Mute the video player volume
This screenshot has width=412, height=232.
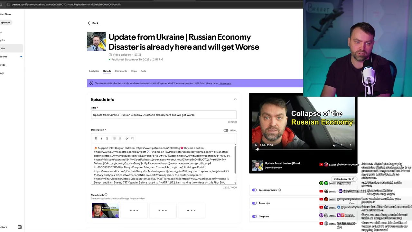pyautogui.click(x=334, y=145)
